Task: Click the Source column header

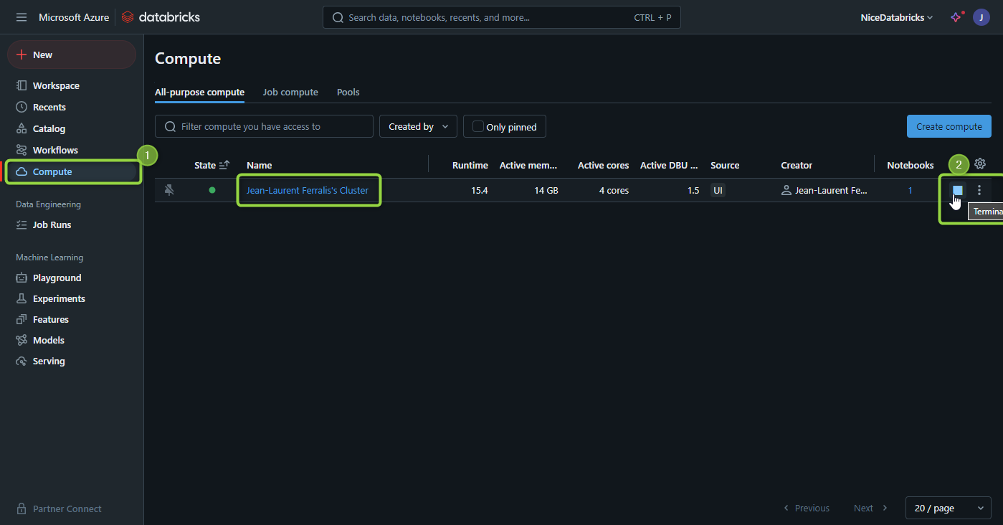Action: 725,165
